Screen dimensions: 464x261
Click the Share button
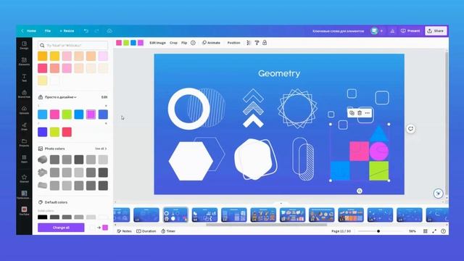pos(436,30)
